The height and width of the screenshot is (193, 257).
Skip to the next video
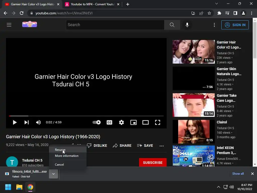click(27, 122)
